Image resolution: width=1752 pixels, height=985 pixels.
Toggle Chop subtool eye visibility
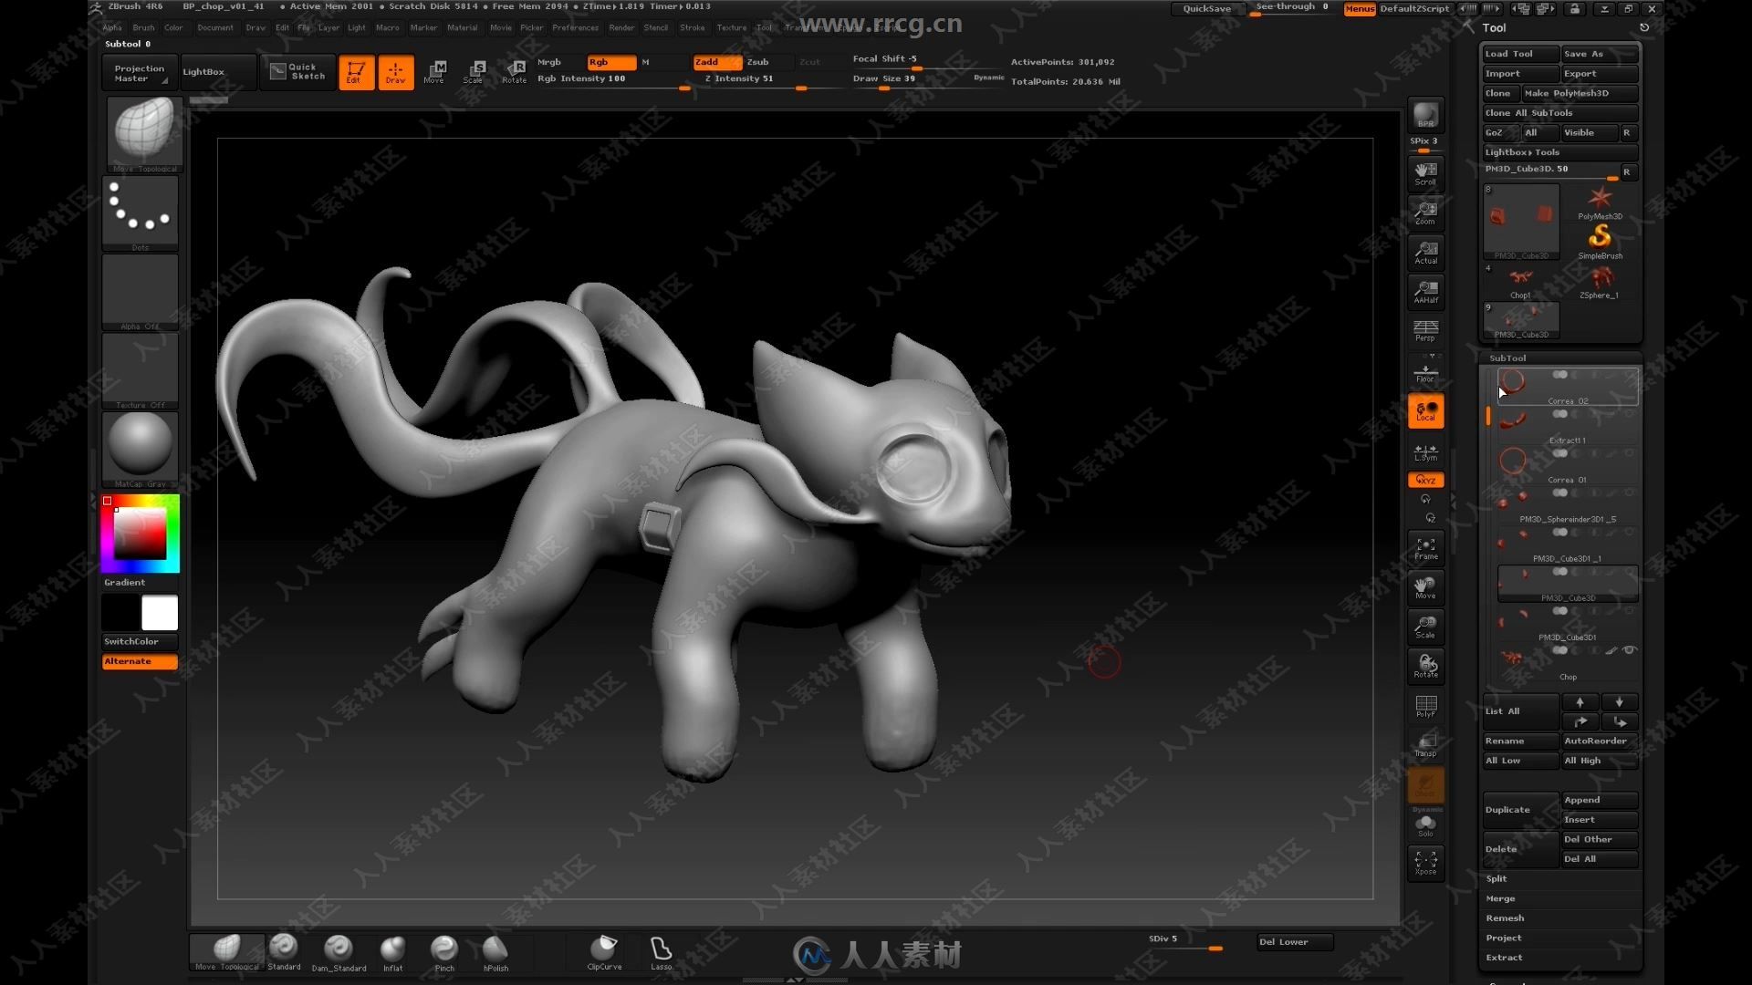pyautogui.click(x=1629, y=650)
